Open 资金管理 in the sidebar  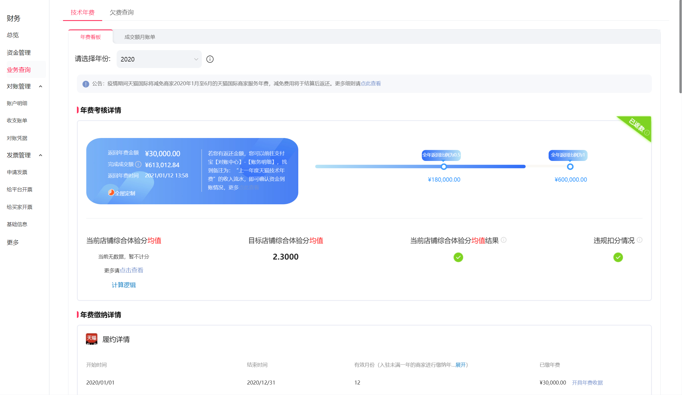pos(19,53)
